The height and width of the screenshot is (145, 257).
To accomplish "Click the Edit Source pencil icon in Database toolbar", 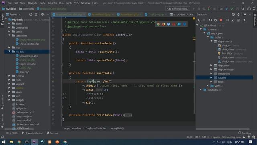I will 233,20.
